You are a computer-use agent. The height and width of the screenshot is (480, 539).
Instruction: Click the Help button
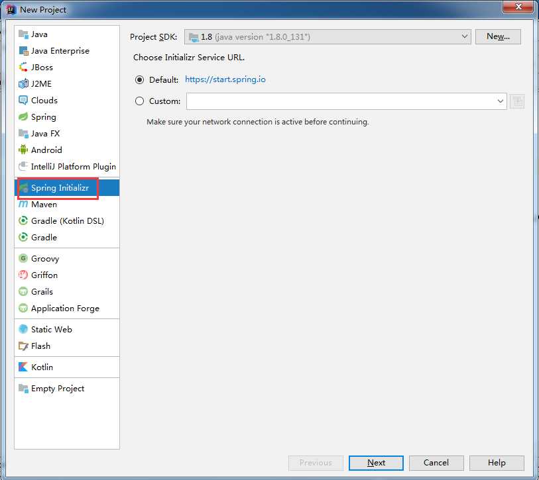[x=497, y=463]
